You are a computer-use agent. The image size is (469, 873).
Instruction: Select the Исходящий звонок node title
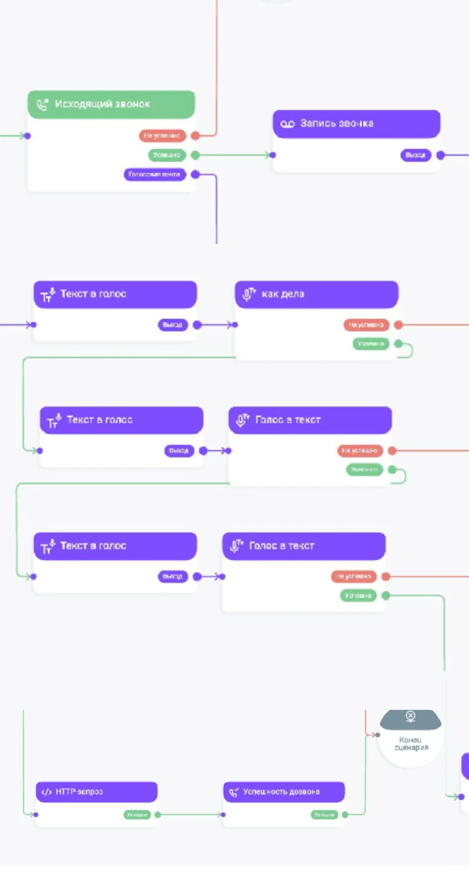(x=102, y=104)
